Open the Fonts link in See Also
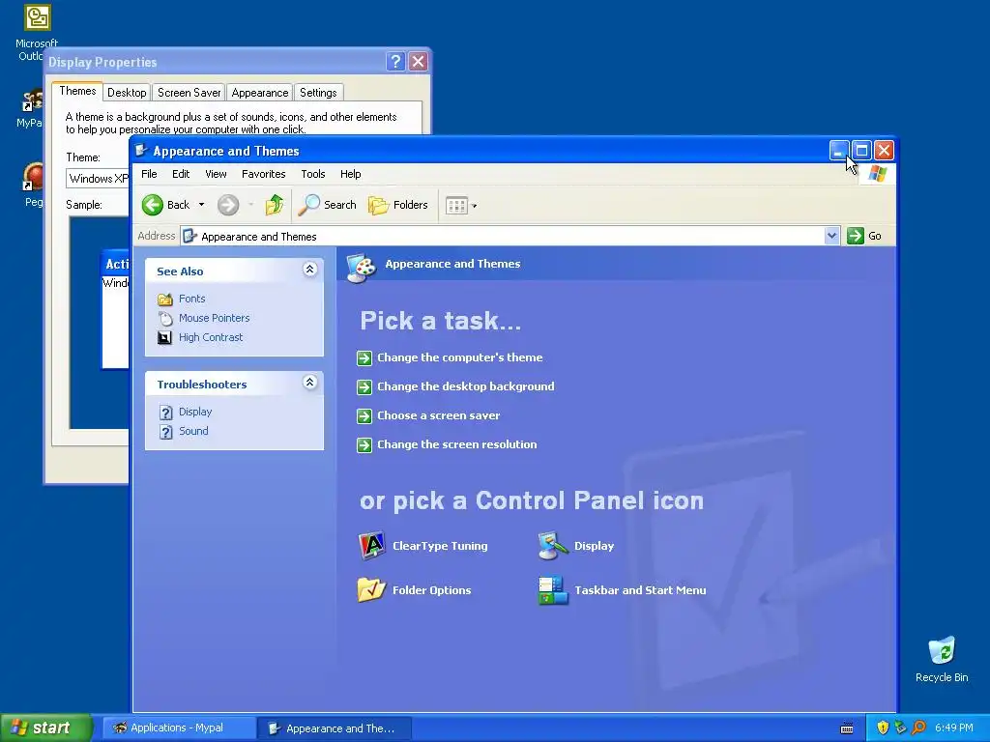990x742 pixels. pos(192,300)
